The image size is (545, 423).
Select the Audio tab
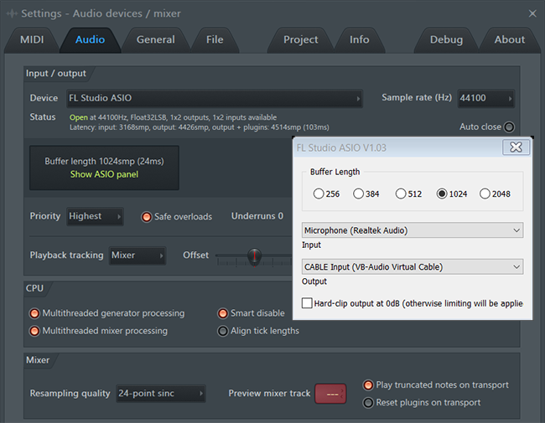click(x=90, y=39)
